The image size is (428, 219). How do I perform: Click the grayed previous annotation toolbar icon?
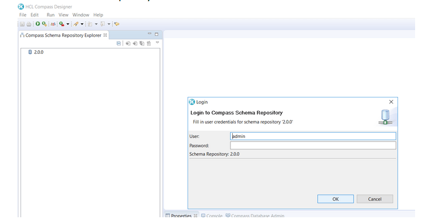90,24
